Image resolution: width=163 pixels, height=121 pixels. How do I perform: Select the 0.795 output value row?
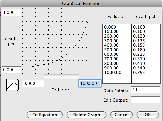click(139, 72)
